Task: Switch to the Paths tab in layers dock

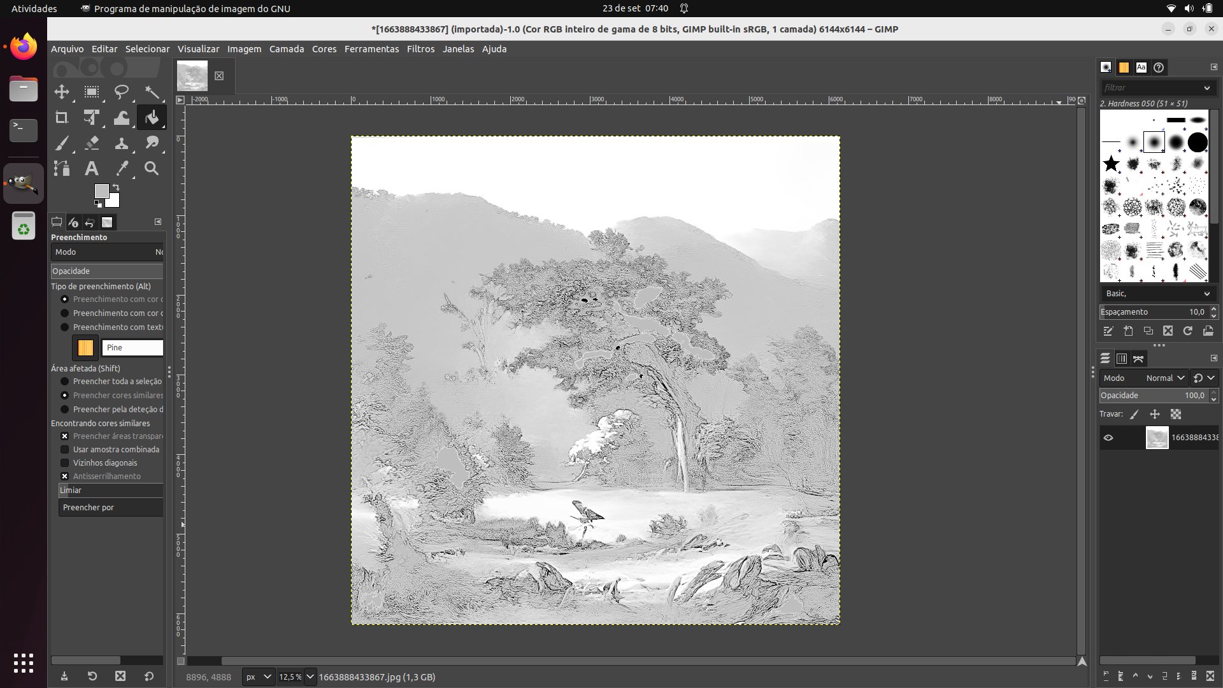Action: 1139,359
